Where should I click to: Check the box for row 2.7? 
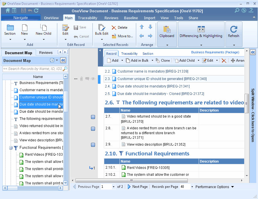pyautogui.click(x=93, y=117)
